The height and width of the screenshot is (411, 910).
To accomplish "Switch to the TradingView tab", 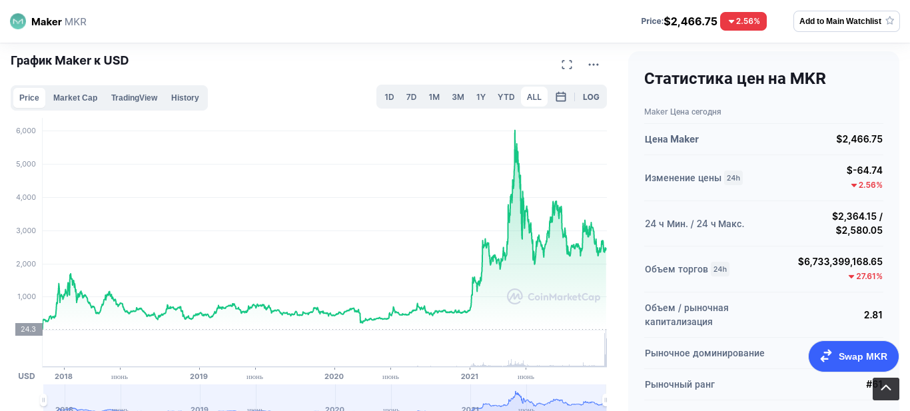I will pos(135,98).
